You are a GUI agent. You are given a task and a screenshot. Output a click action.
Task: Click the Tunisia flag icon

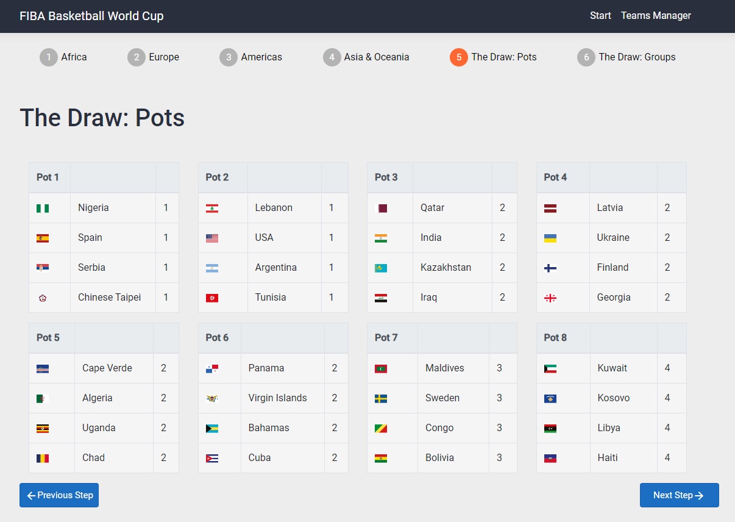(x=212, y=298)
